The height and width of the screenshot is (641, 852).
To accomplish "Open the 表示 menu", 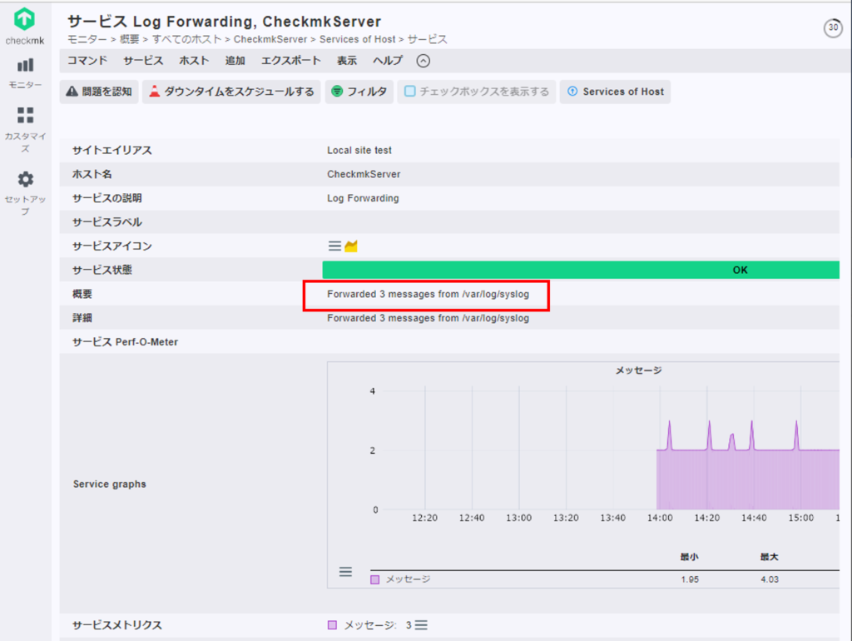I will point(347,60).
